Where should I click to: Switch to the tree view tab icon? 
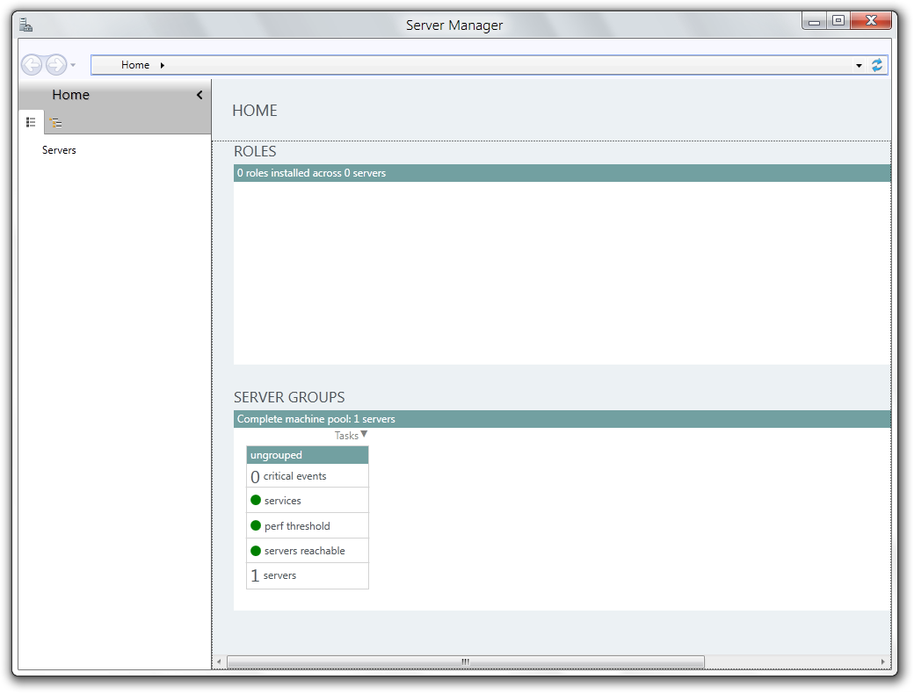point(56,122)
